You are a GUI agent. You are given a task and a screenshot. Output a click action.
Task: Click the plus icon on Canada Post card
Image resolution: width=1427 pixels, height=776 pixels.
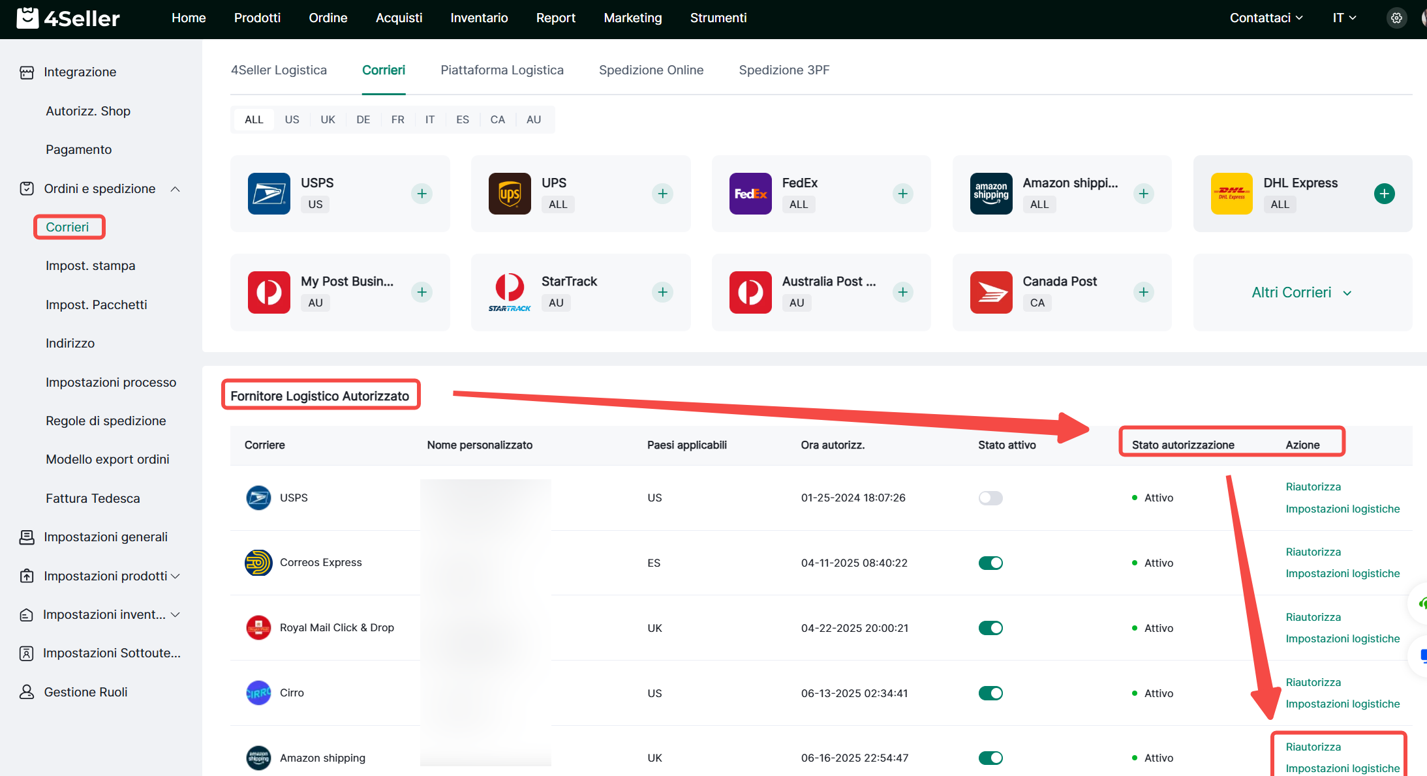click(x=1143, y=292)
